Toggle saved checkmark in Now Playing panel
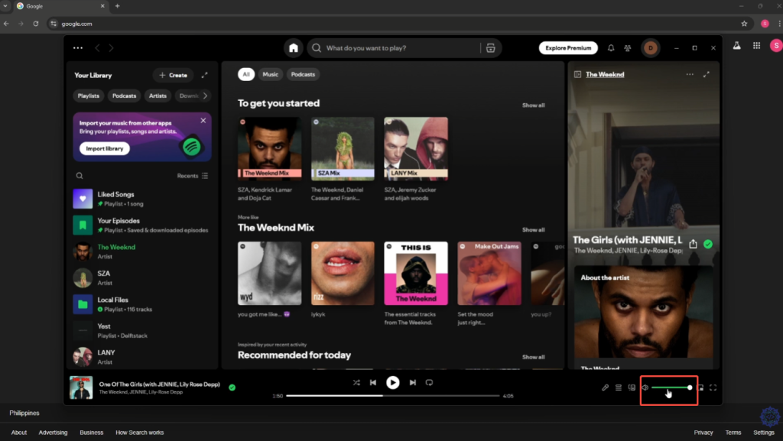The height and width of the screenshot is (441, 783). pyautogui.click(x=708, y=244)
